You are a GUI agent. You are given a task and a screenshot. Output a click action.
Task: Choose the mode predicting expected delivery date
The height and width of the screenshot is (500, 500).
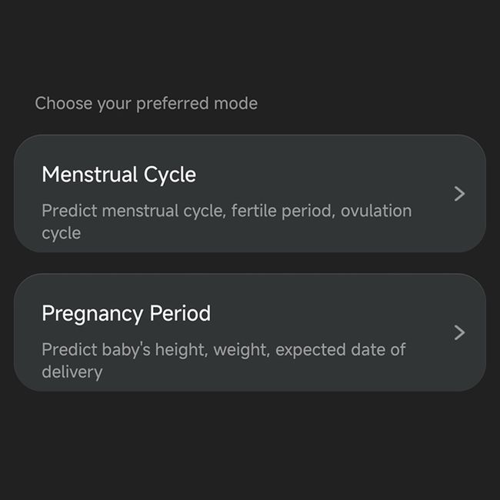[250, 332]
